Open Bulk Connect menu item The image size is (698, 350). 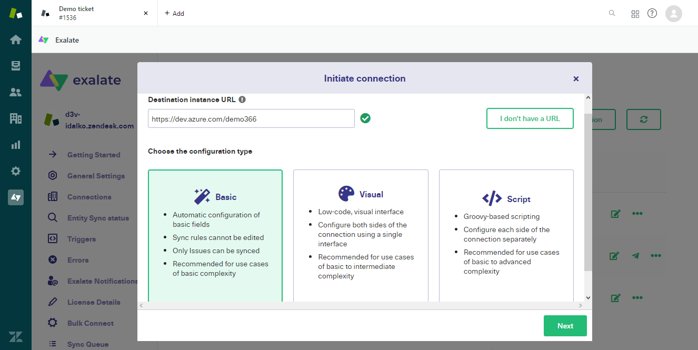91,323
